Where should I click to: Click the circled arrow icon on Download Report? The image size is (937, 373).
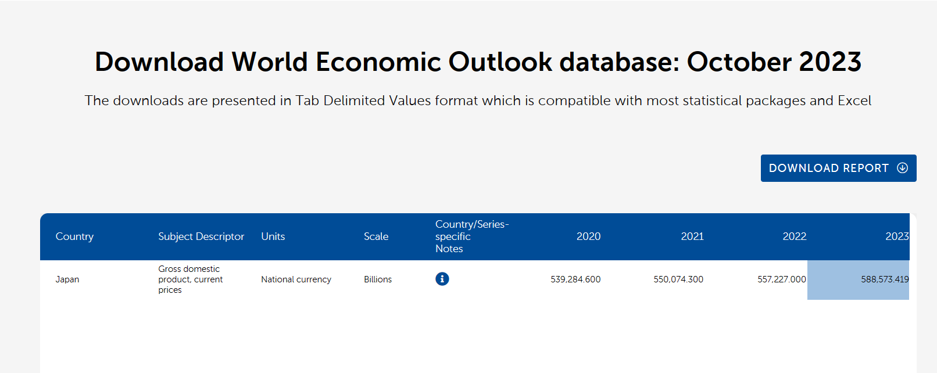(x=902, y=168)
